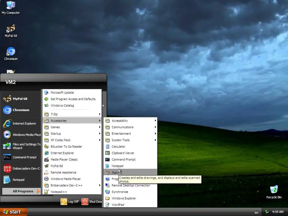The width and height of the screenshot is (288, 216).
Task: Open Calculator in Accessories
Action: pos(130,147)
